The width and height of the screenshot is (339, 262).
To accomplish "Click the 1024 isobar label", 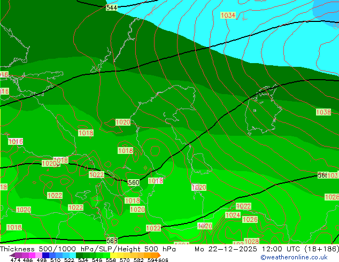I will 233,215.
